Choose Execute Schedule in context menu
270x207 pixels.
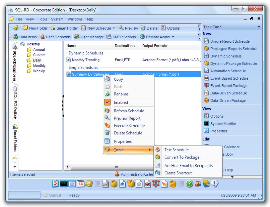129,126
